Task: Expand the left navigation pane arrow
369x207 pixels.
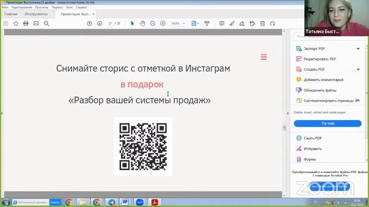Action: pyautogui.click(x=2, y=113)
